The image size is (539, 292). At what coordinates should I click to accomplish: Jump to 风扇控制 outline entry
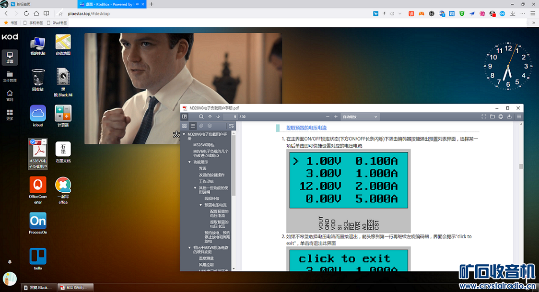[206, 265]
